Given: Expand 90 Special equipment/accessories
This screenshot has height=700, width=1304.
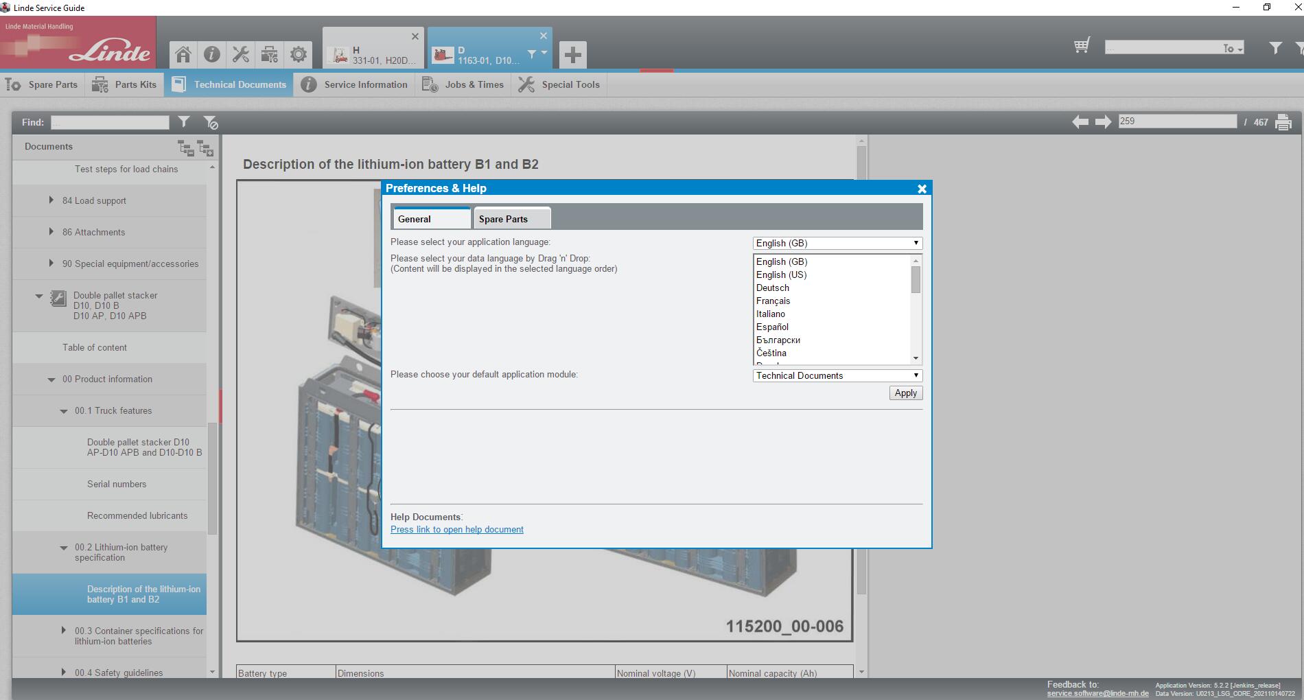Looking at the screenshot, I should point(51,264).
